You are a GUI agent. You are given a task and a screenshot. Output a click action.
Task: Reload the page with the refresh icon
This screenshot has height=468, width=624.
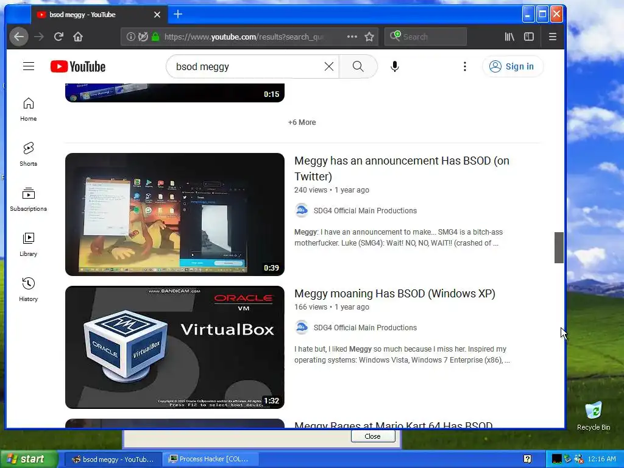[58, 37]
